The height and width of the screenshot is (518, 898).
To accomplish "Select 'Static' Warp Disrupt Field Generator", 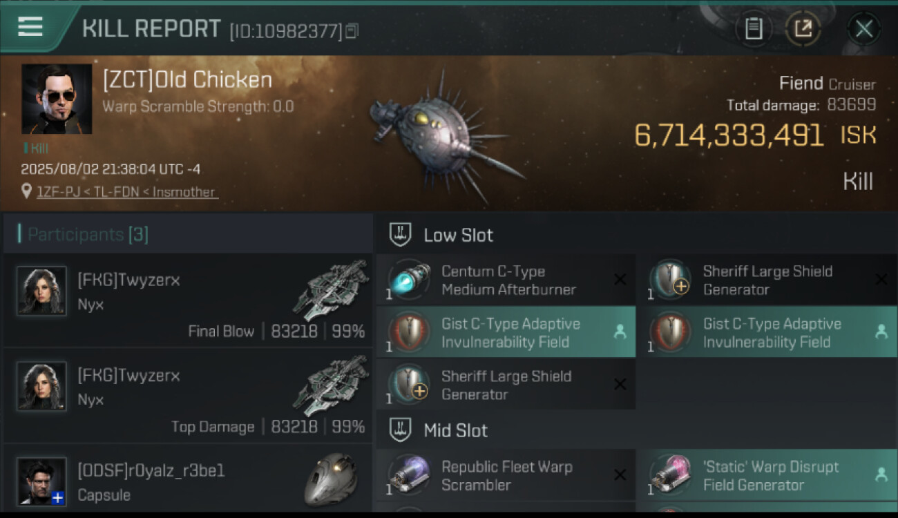I will click(767, 476).
